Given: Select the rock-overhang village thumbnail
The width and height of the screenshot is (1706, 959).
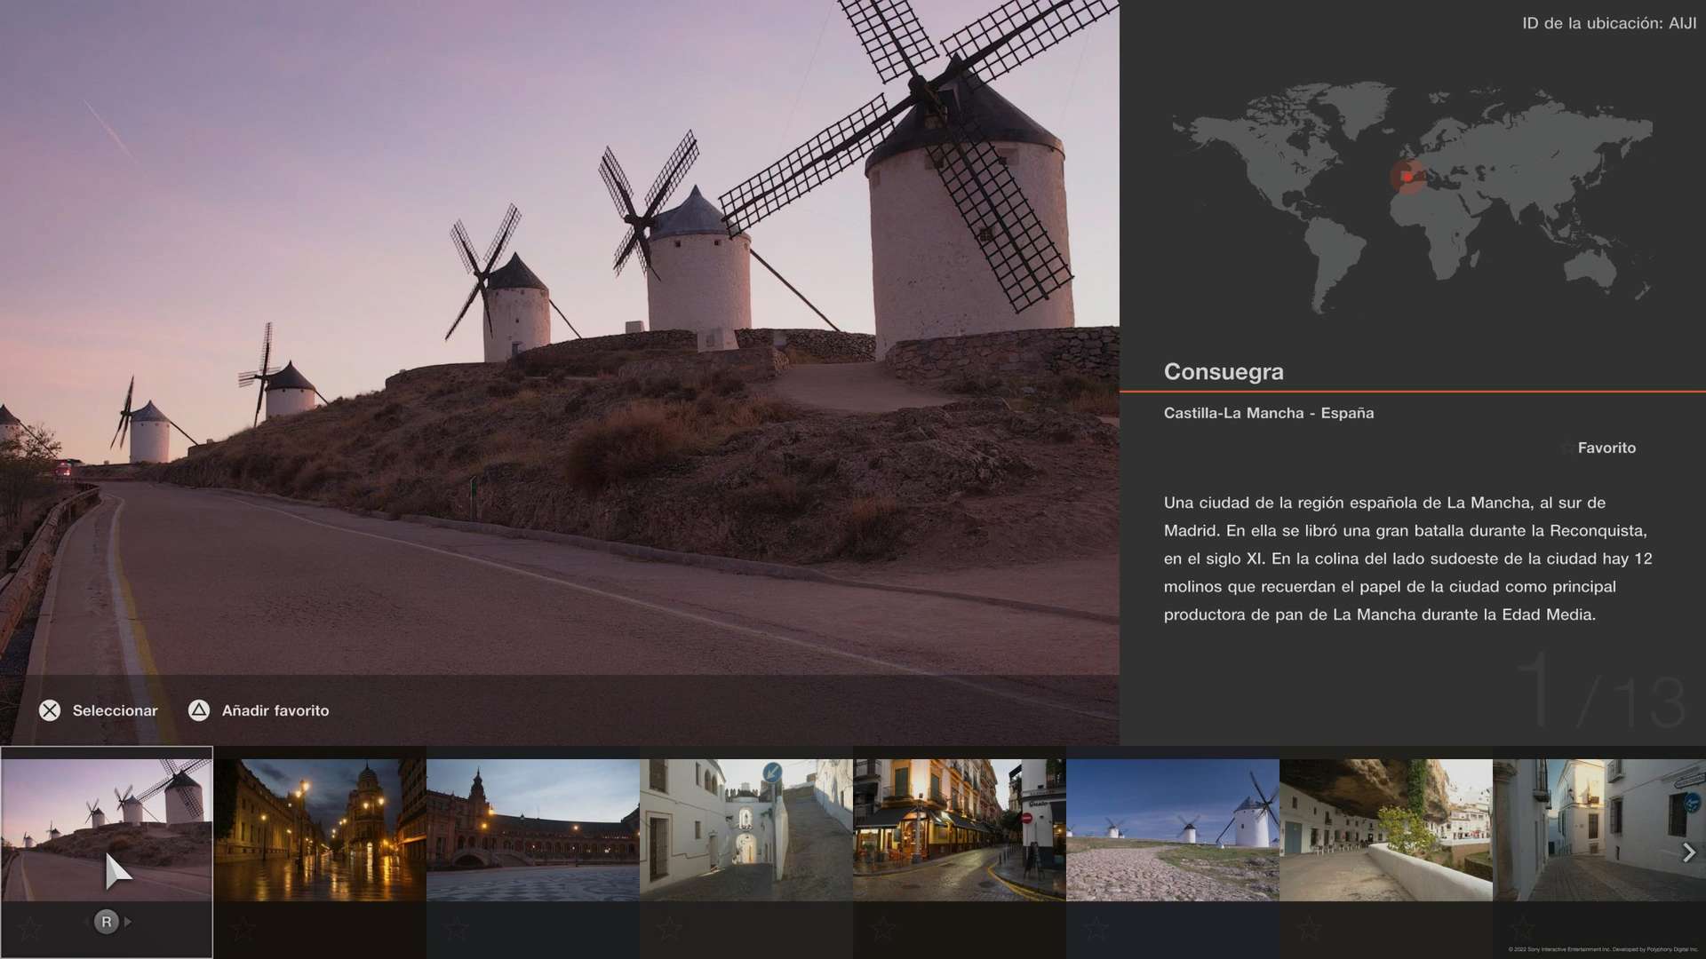Looking at the screenshot, I should (x=1386, y=830).
